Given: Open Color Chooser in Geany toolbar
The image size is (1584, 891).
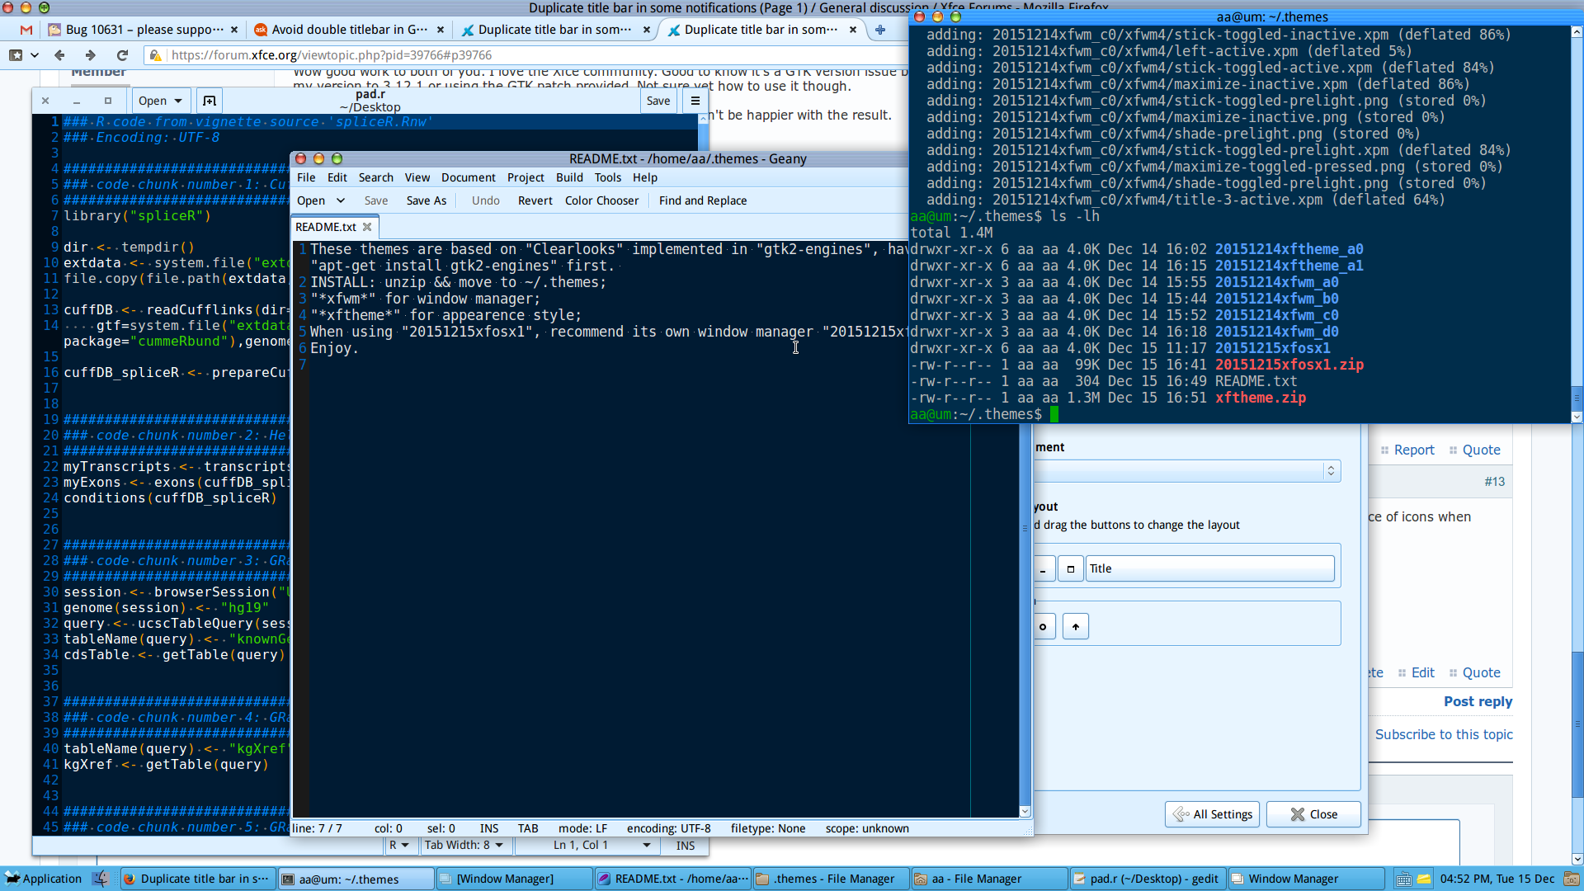Looking at the screenshot, I should (601, 200).
